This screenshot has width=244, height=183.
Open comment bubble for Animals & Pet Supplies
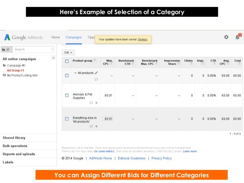[x=91, y=103]
